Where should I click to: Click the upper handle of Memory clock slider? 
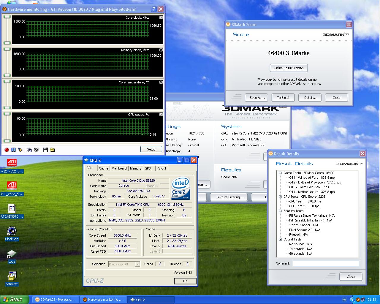[7, 49]
